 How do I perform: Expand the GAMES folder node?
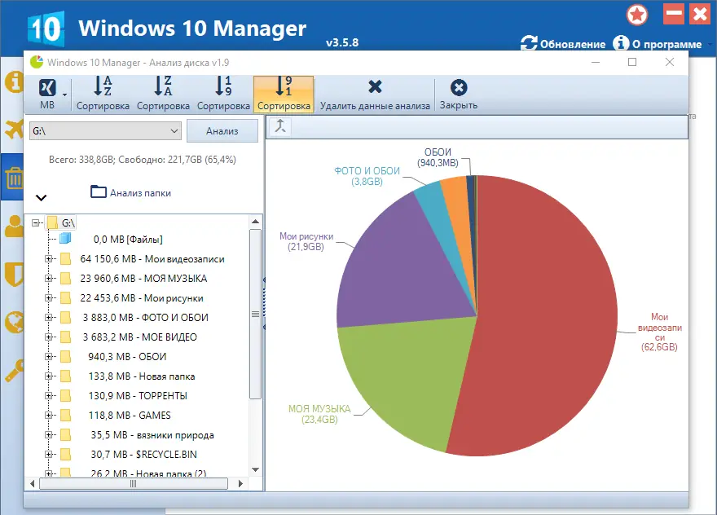tap(48, 416)
